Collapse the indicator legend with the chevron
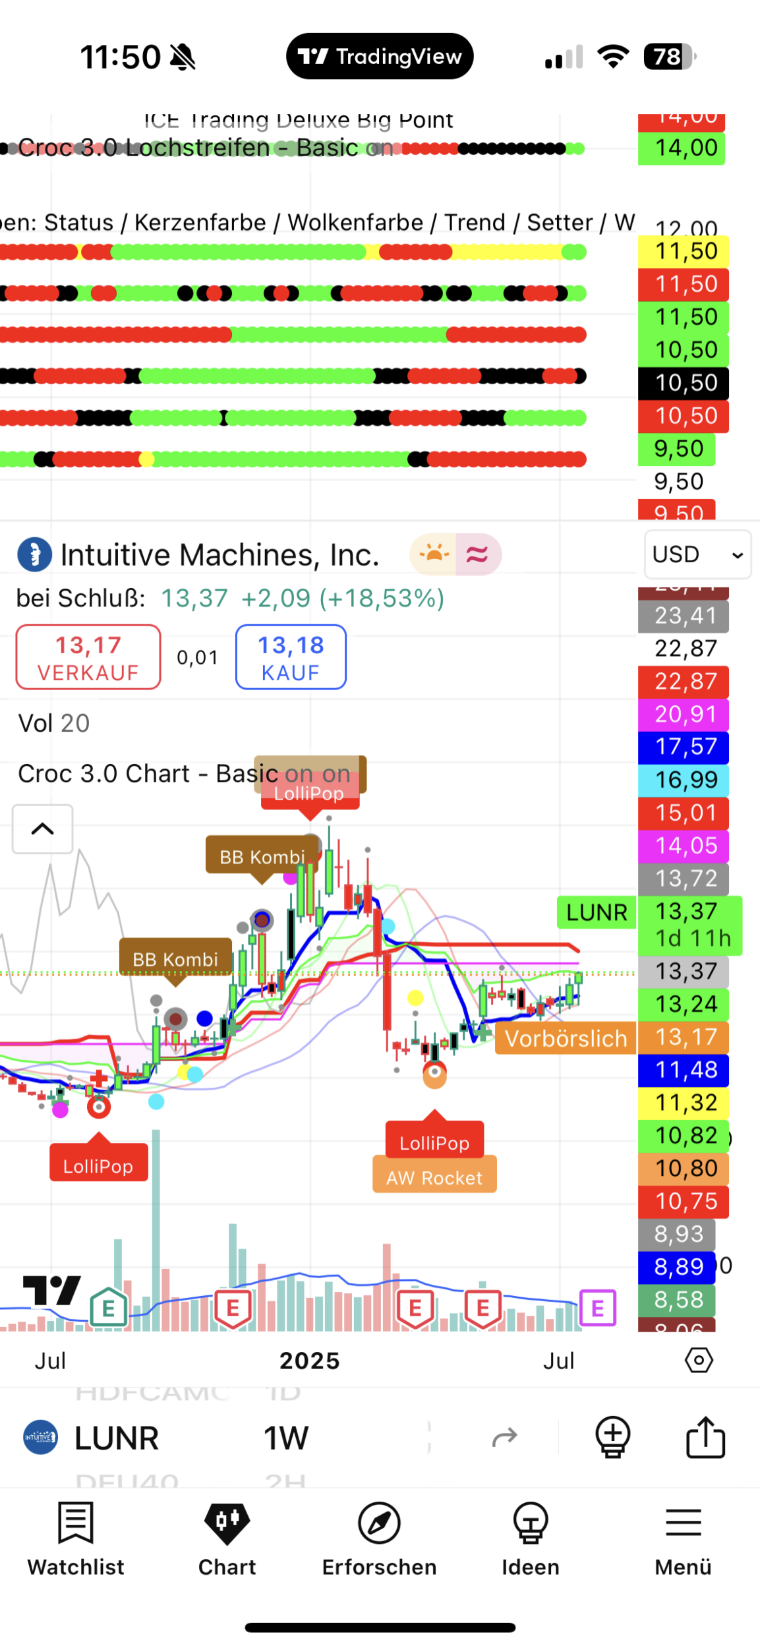The image size is (760, 1648). pyautogui.click(x=43, y=829)
